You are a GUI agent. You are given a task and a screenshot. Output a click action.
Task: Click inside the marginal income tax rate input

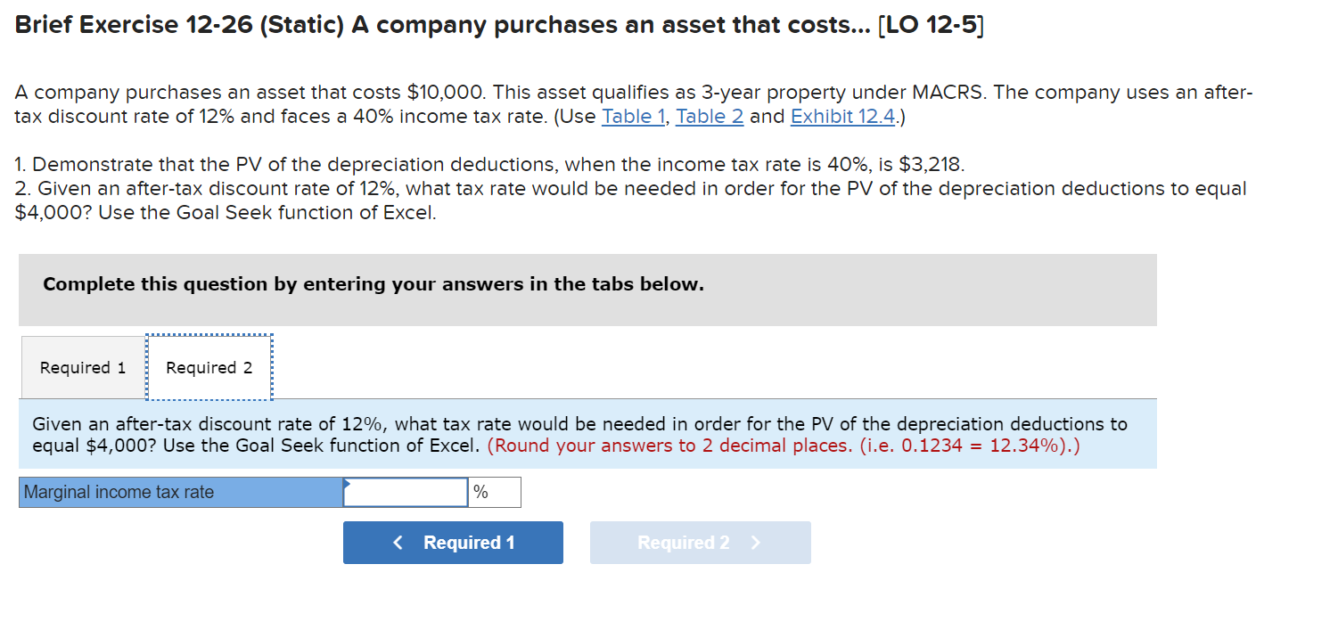tap(404, 491)
